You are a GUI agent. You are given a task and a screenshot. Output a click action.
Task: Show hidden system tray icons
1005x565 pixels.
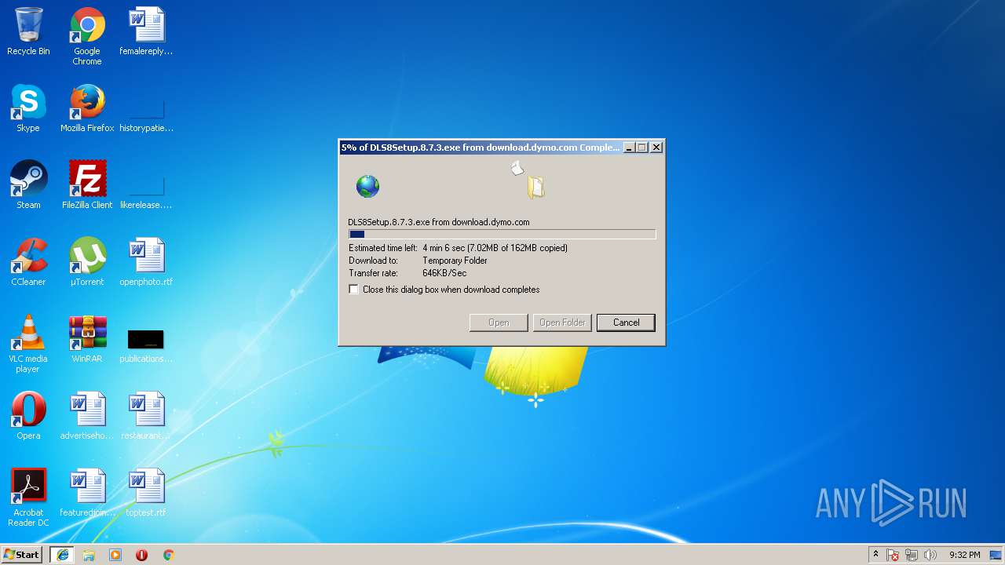[x=875, y=555]
